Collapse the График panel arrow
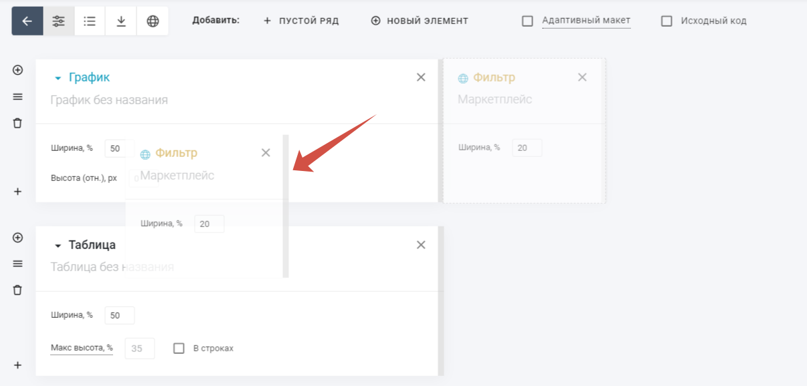 (x=58, y=78)
